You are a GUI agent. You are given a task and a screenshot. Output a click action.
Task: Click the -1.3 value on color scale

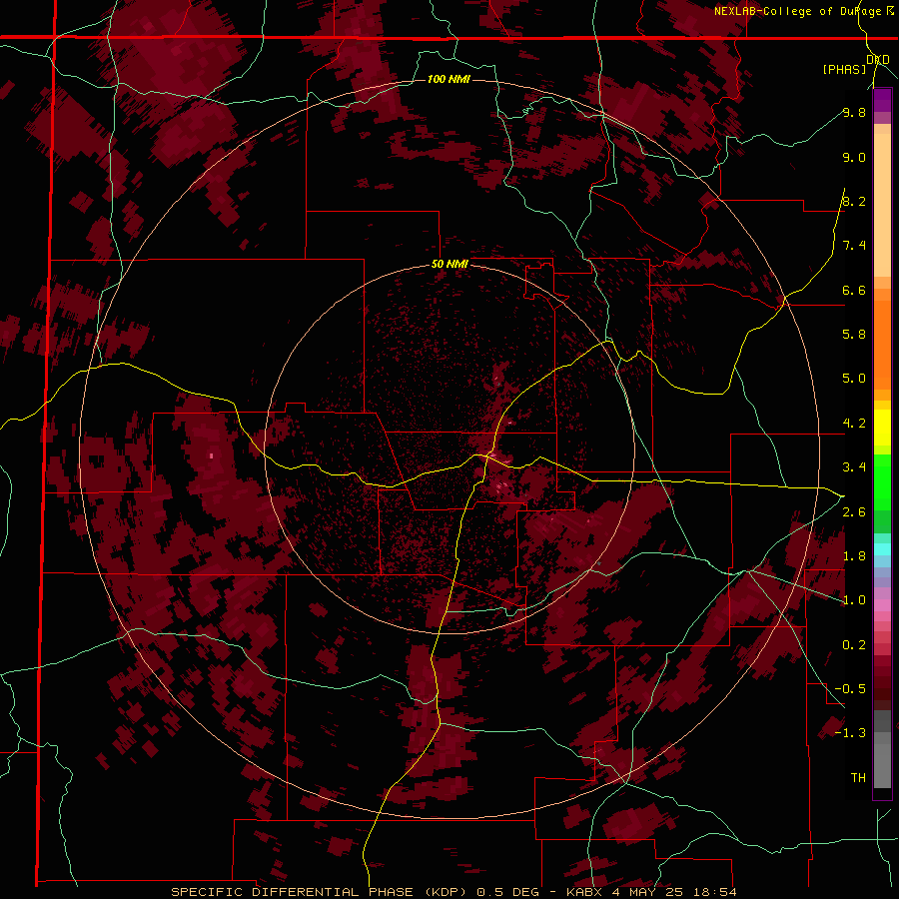pos(850,733)
